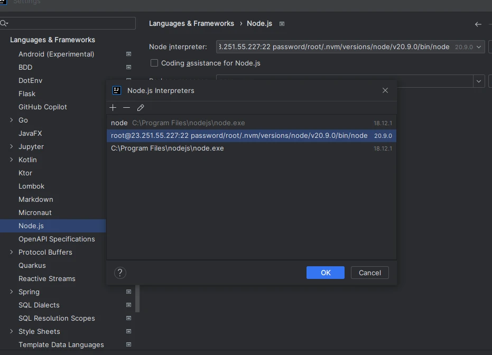This screenshot has width=492, height=355.
Task: Click project-level icon beside Template Data Languages
Action: [128, 344]
